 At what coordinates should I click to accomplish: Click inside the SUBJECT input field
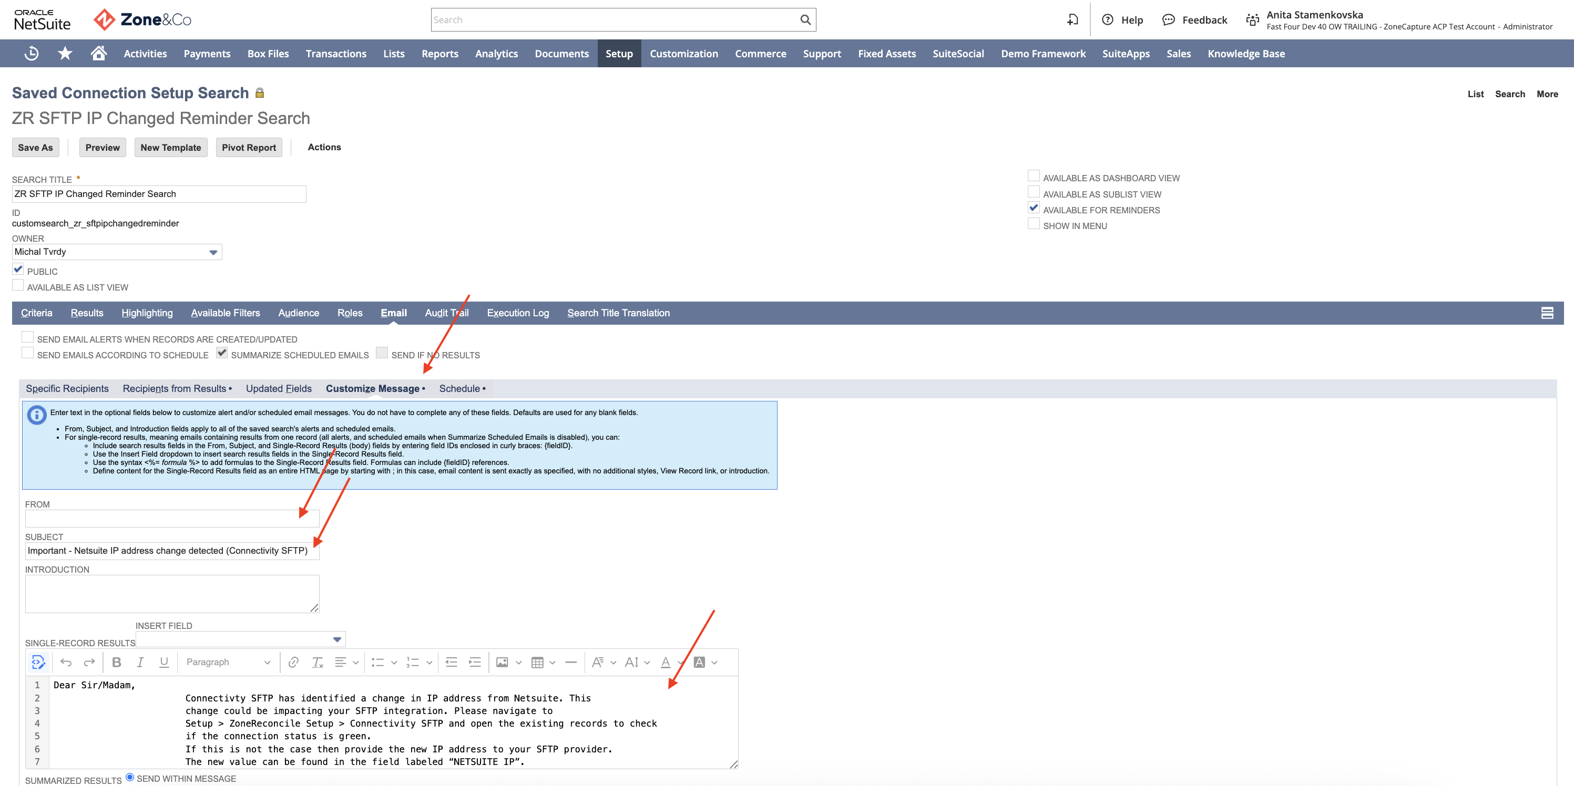171,550
